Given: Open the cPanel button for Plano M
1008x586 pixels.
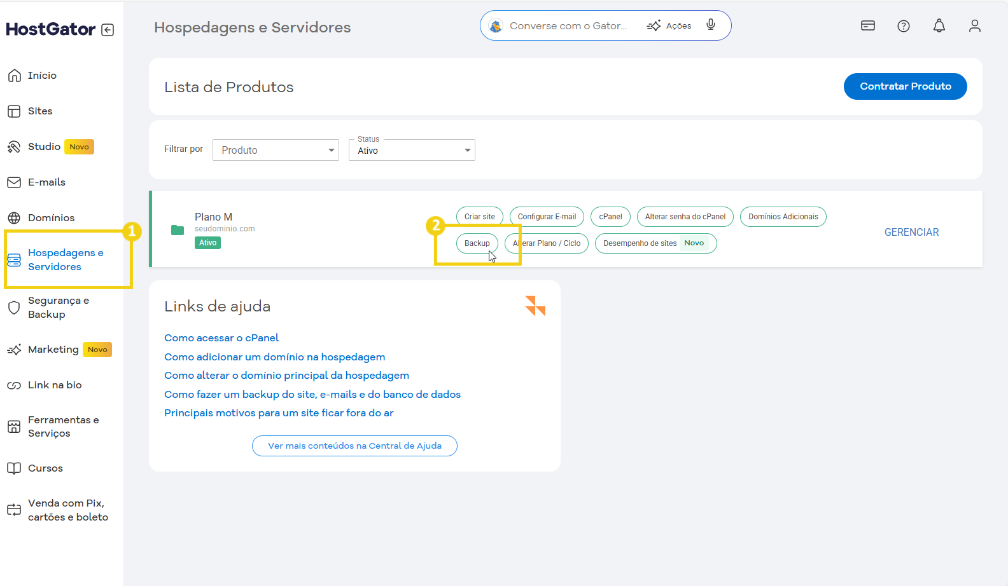Looking at the screenshot, I should tap(610, 217).
